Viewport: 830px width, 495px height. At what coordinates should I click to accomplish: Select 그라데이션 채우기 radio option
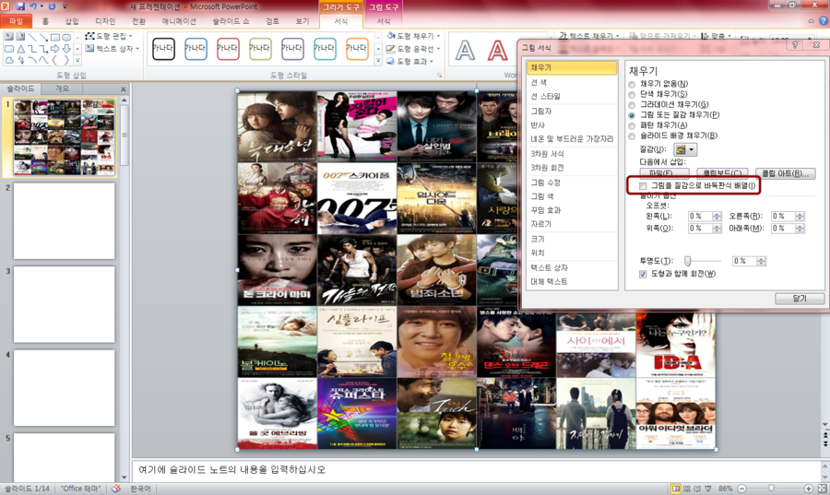[632, 105]
